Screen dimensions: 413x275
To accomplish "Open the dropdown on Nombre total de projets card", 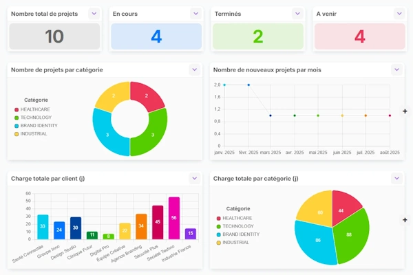I will coord(94,14).
